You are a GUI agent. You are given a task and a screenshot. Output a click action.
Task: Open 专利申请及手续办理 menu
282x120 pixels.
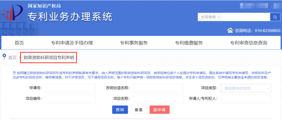[x=72, y=43]
